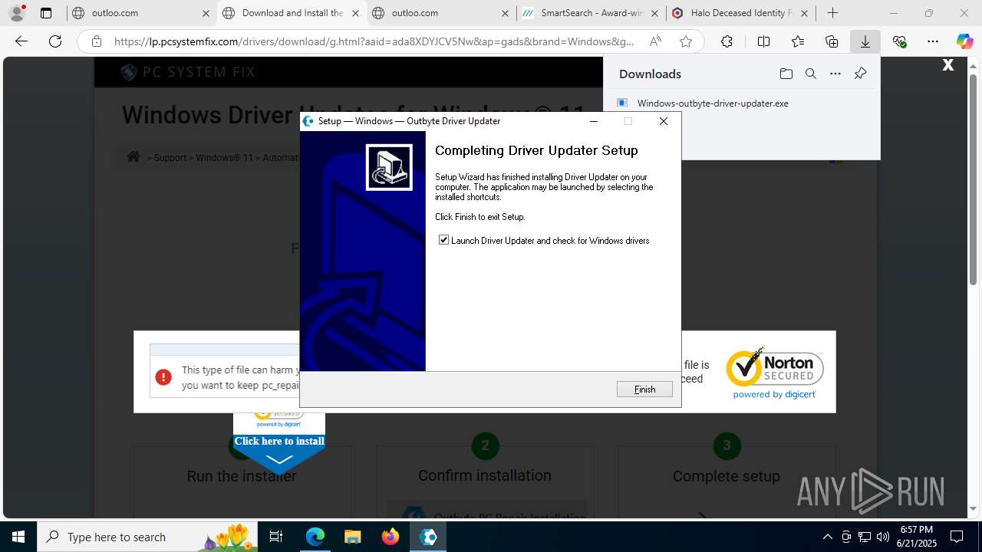Open the Windows® 11 breadcrumb link
Image resolution: width=982 pixels, height=552 pixels.
pos(224,158)
